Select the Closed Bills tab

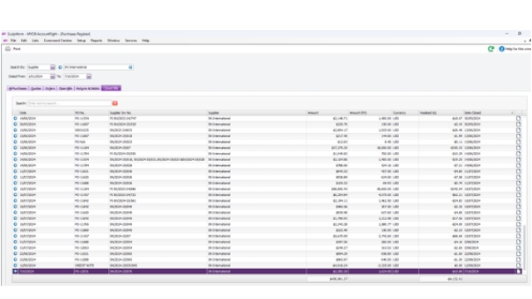point(111,88)
